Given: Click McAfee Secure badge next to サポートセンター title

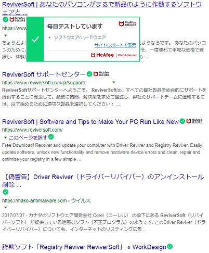Looking at the screenshot, I should (101, 74).
